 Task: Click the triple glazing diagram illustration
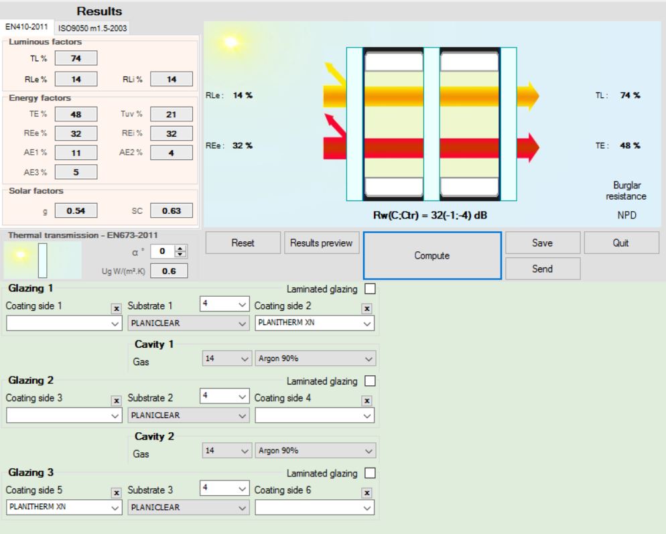click(431, 124)
